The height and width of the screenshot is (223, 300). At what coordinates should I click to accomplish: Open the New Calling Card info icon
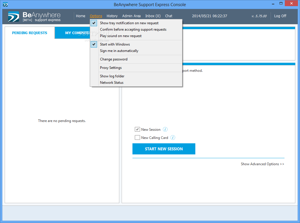tap(173, 138)
